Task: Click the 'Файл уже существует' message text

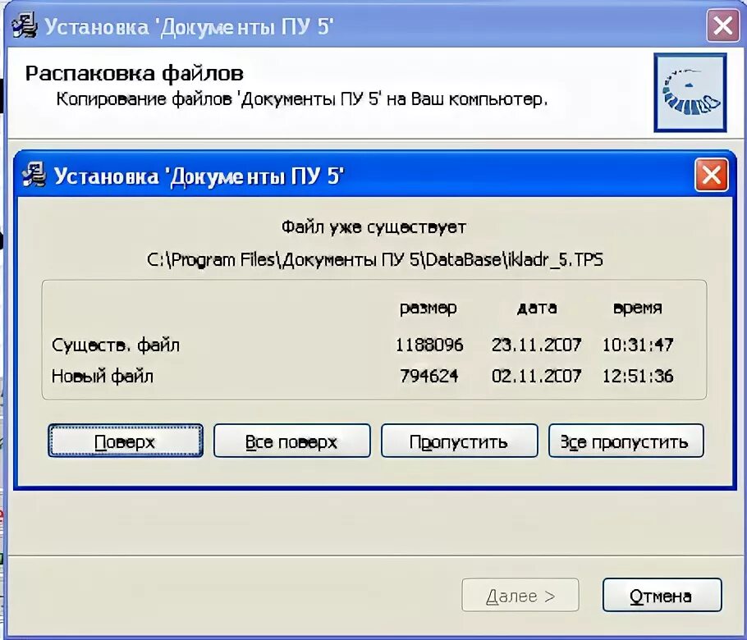Action: pyautogui.click(x=374, y=227)
